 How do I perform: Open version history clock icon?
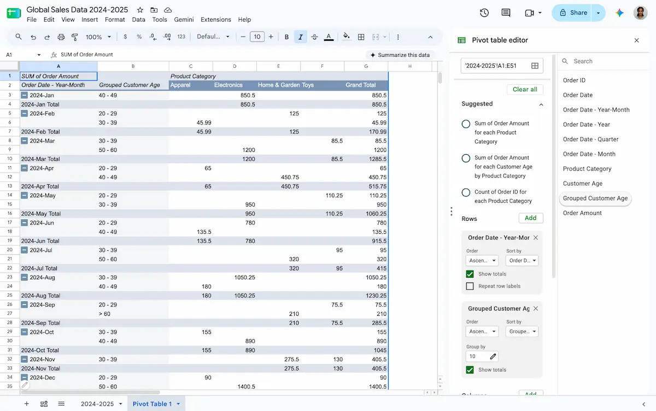pos(484,13)
